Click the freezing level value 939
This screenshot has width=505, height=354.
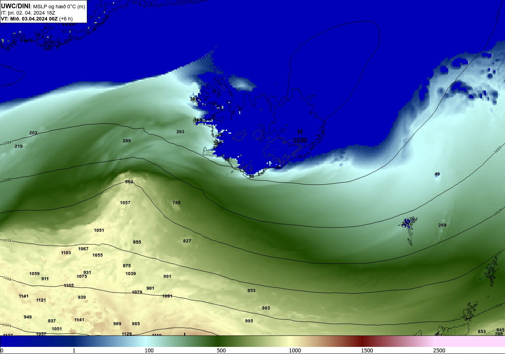(82, 297)
